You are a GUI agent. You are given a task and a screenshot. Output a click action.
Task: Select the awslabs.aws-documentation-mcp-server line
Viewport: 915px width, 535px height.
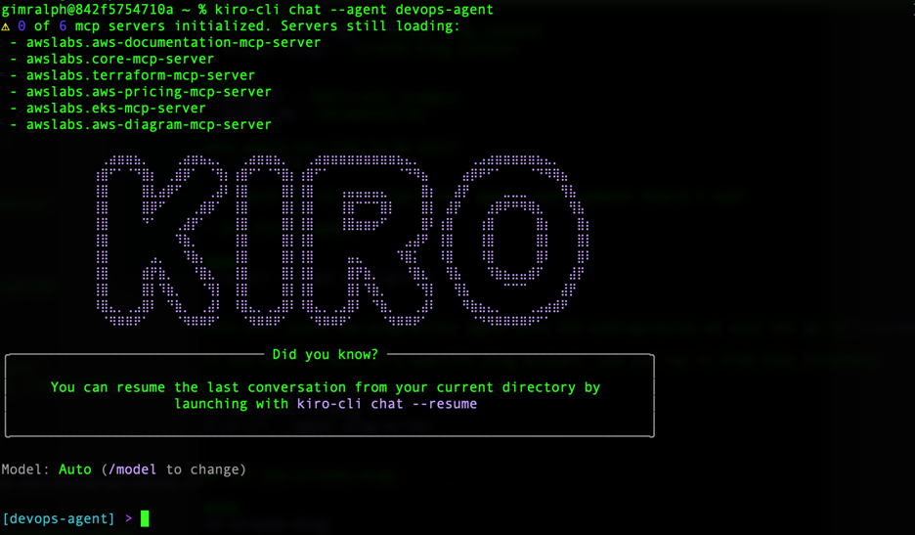(173, 42)
